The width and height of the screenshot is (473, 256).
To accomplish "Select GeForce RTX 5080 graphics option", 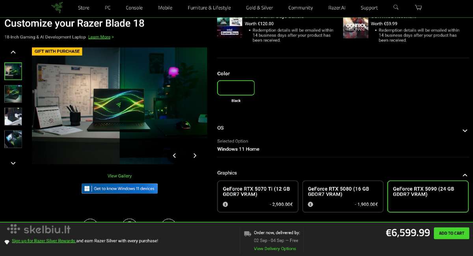I will tap(343, 196).
